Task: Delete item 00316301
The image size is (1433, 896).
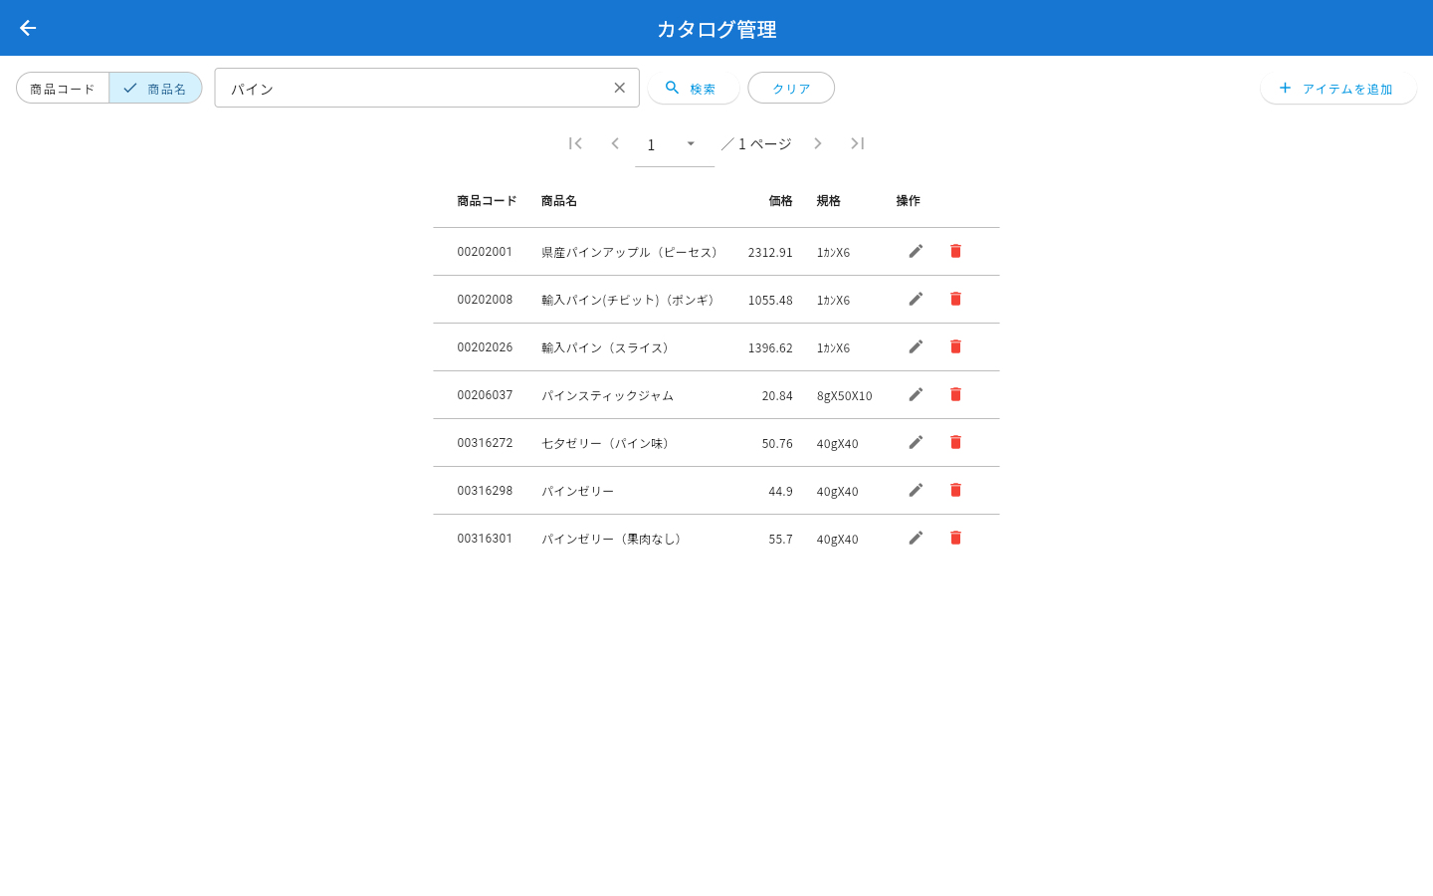Action: [955, 538]
